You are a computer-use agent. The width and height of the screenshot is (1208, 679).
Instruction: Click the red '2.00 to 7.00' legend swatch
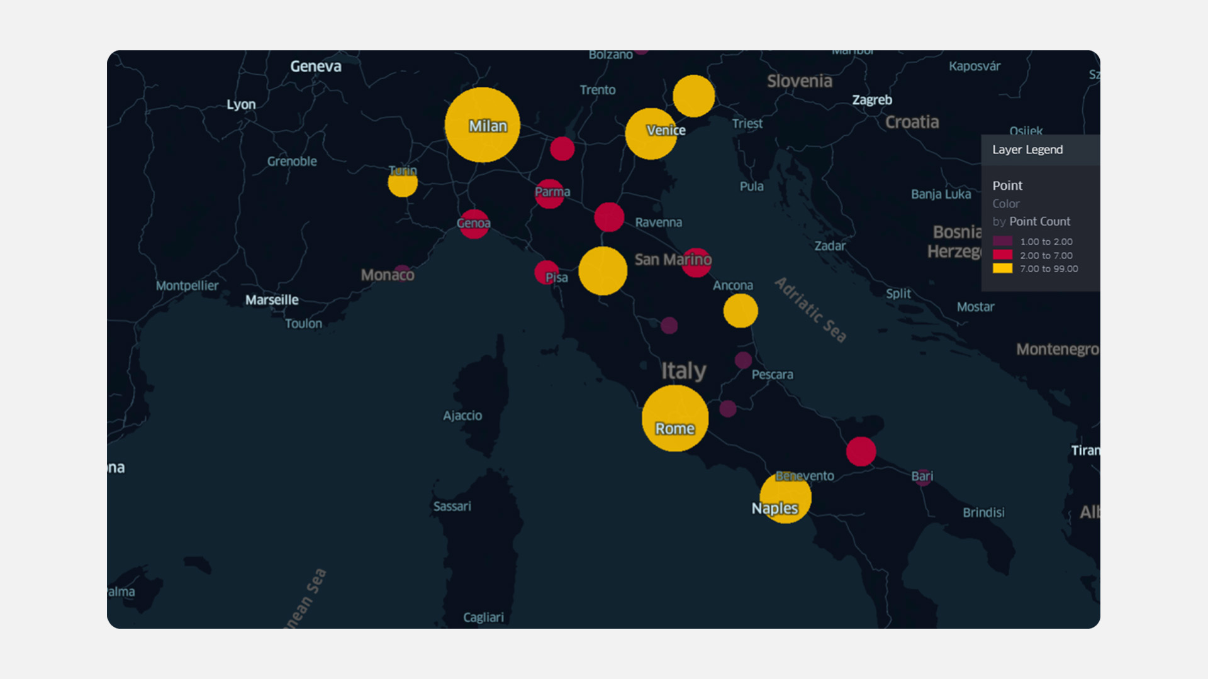click(x=1004, y=255)
